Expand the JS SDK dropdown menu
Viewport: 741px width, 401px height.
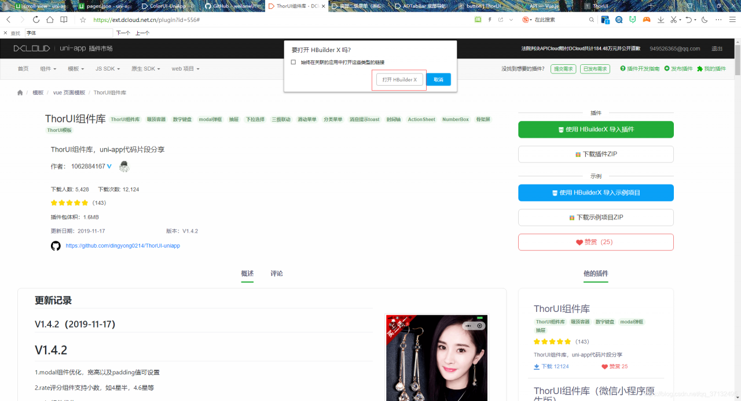point(108,69)
